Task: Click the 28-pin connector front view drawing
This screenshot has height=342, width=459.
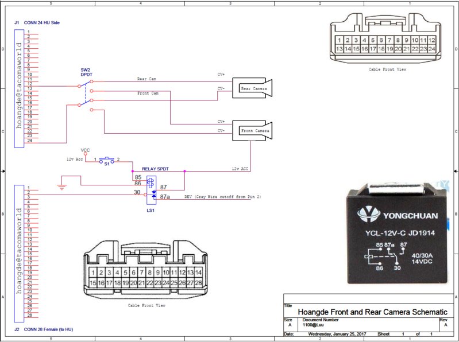Action: (146, 270)
